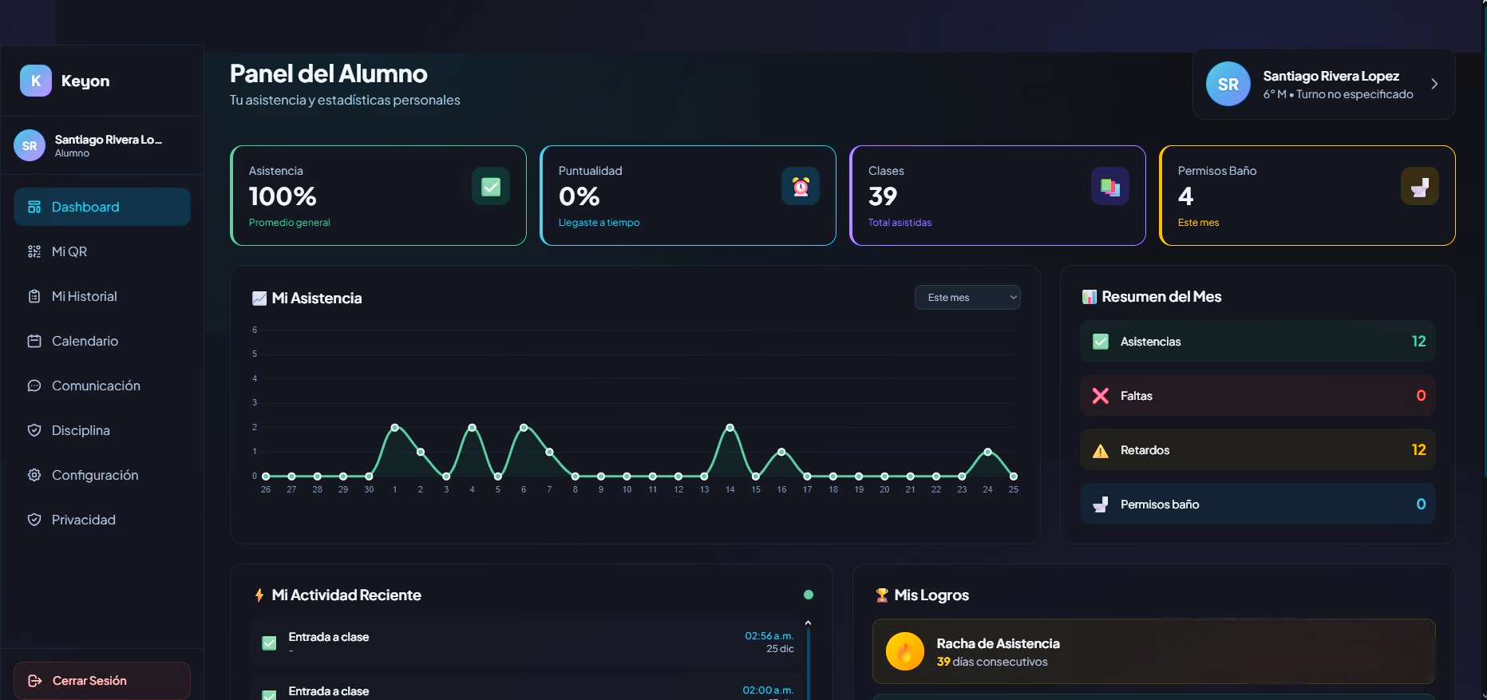The image size is (1487, 700).
Task: Click the warning triangle icon beside Retardos
Action: 1101,450
